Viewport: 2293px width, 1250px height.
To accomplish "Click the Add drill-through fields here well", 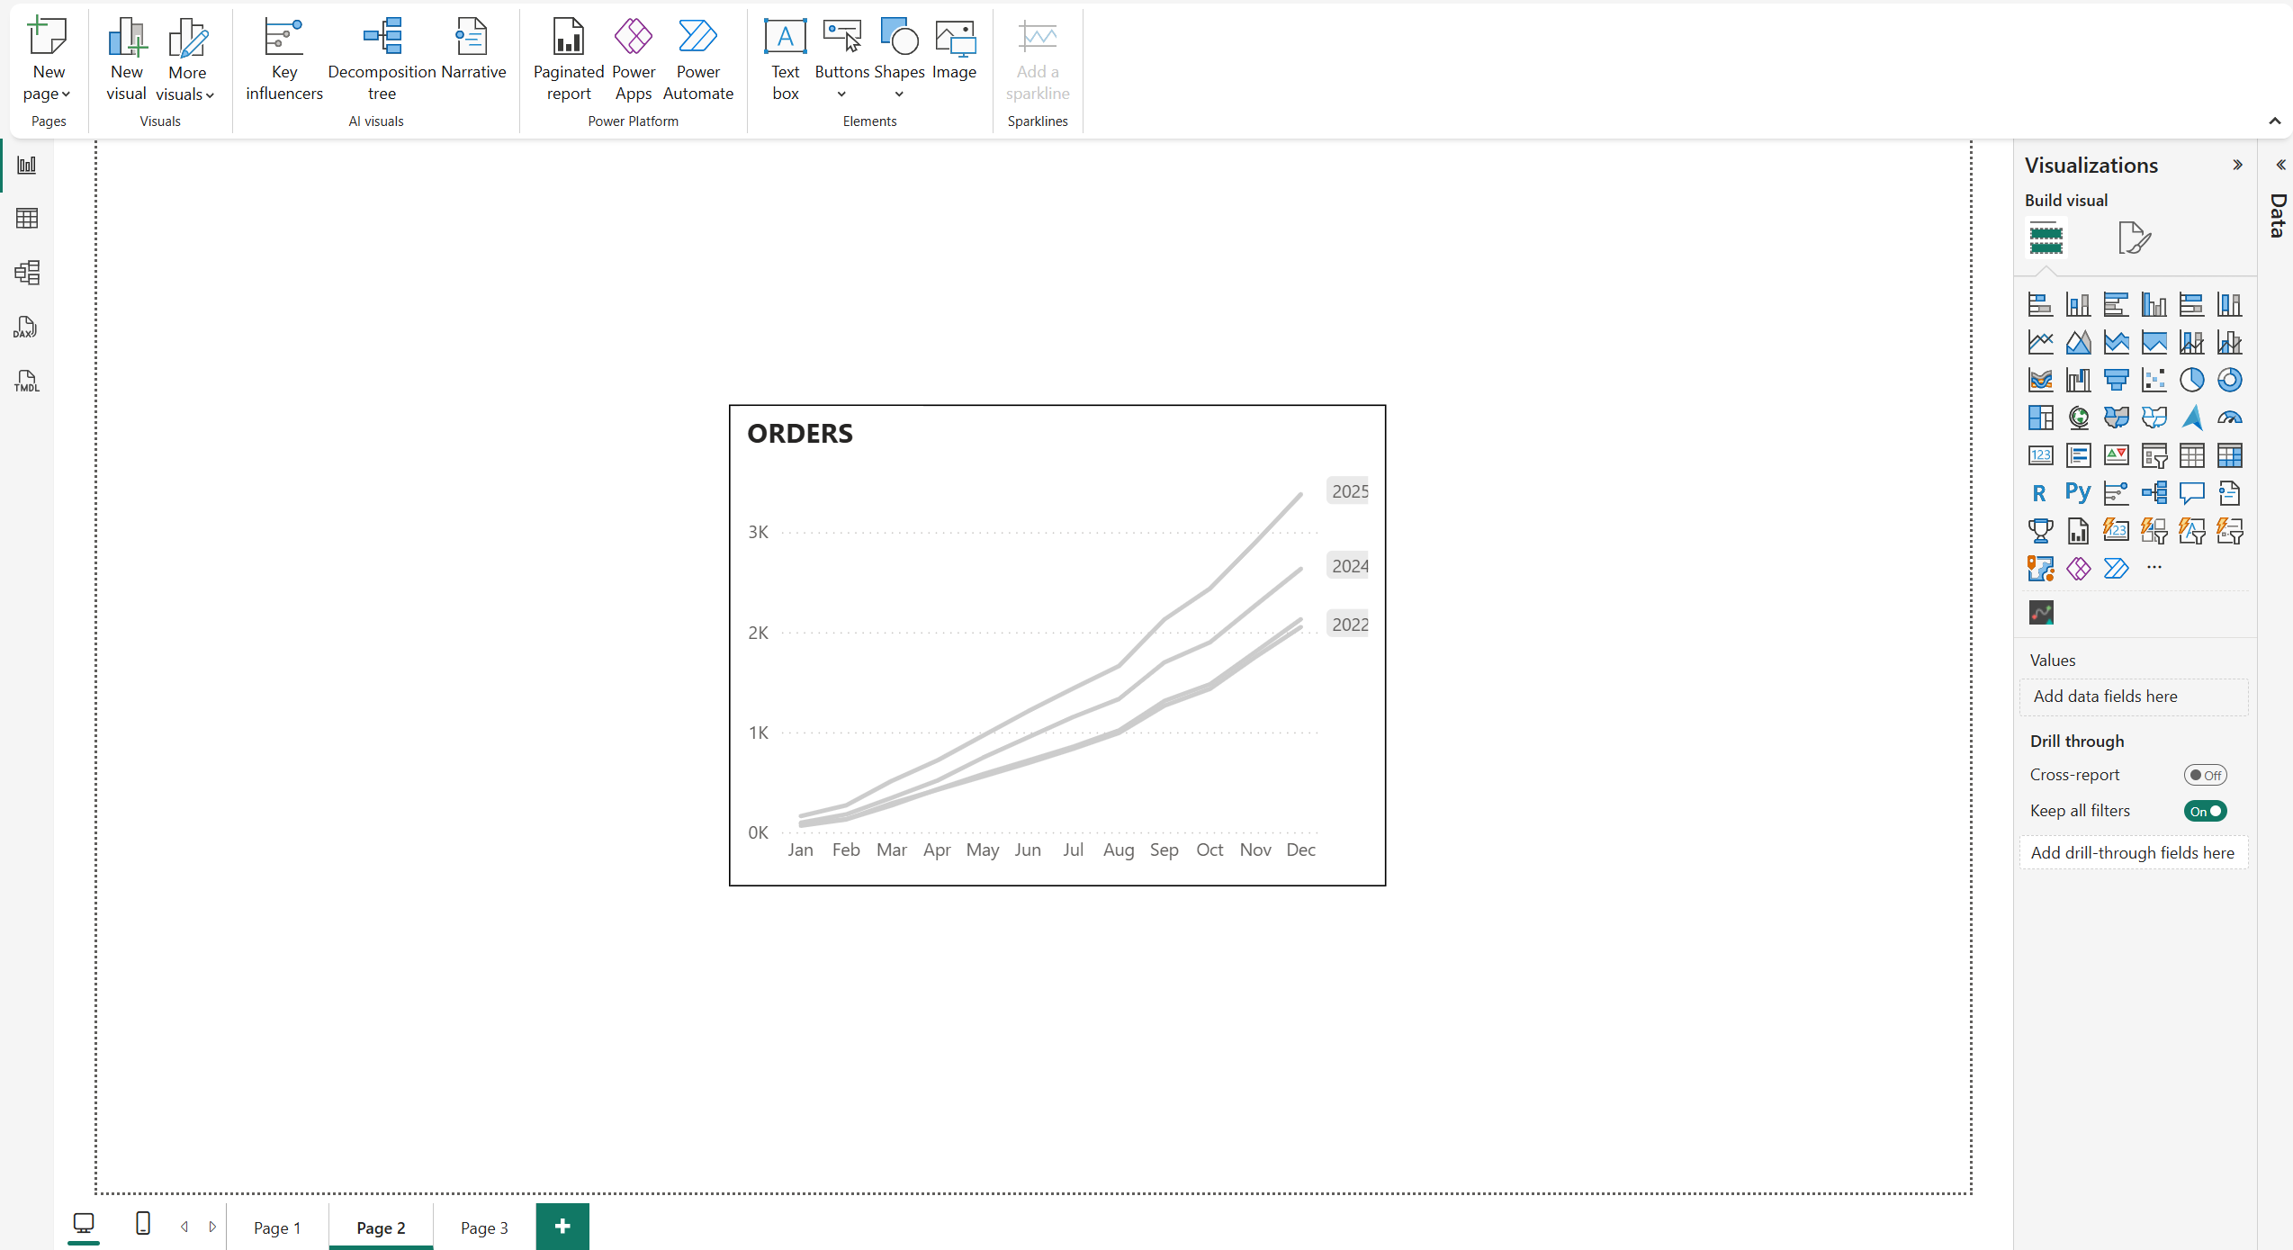I will (2132, 852).
